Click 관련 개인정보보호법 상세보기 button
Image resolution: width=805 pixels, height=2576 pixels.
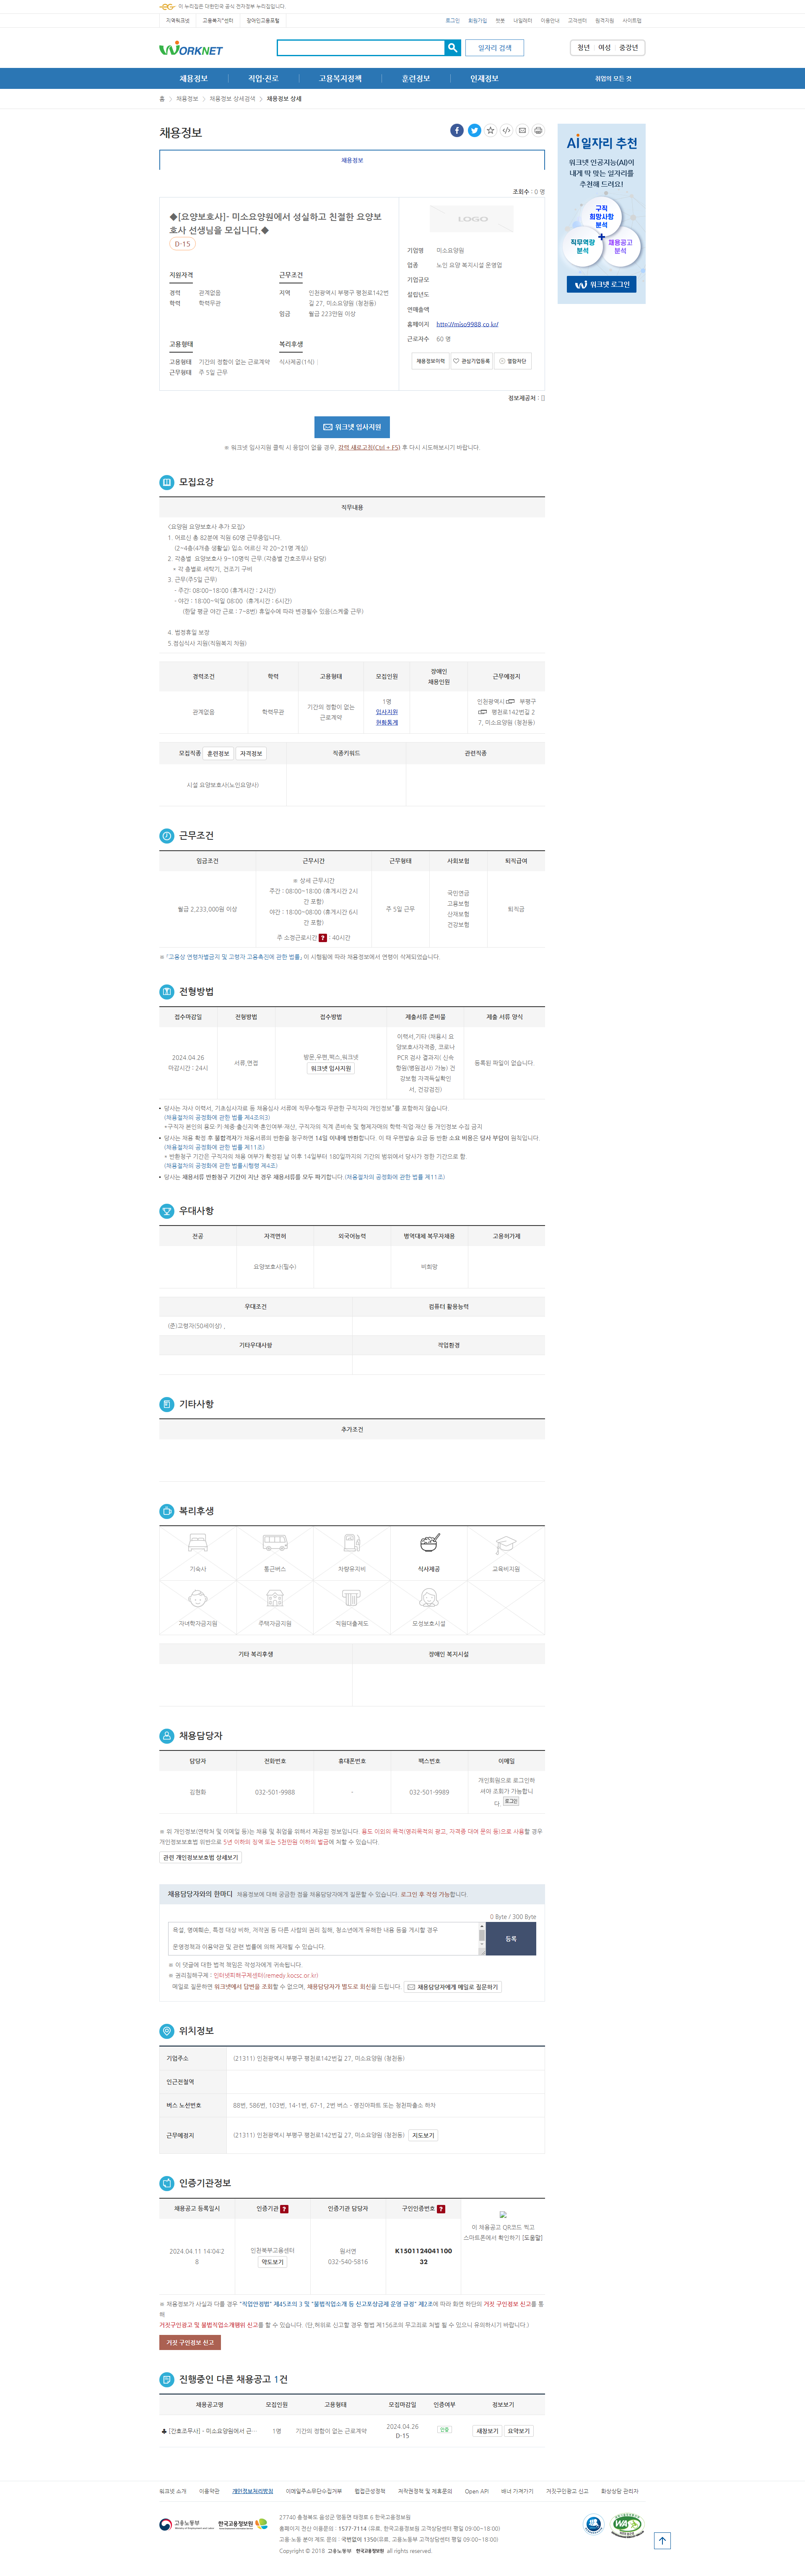[x=201, y=1858]
